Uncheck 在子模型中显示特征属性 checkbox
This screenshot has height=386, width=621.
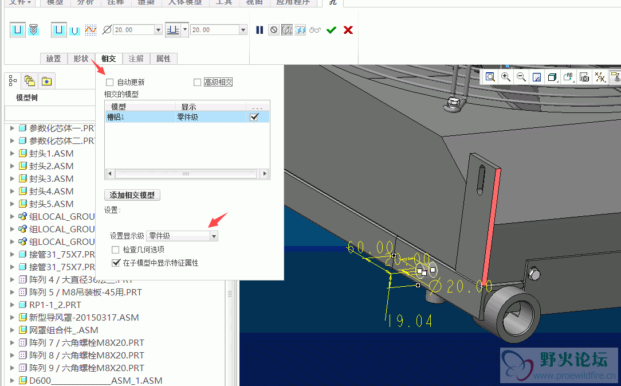pos(116,263)
